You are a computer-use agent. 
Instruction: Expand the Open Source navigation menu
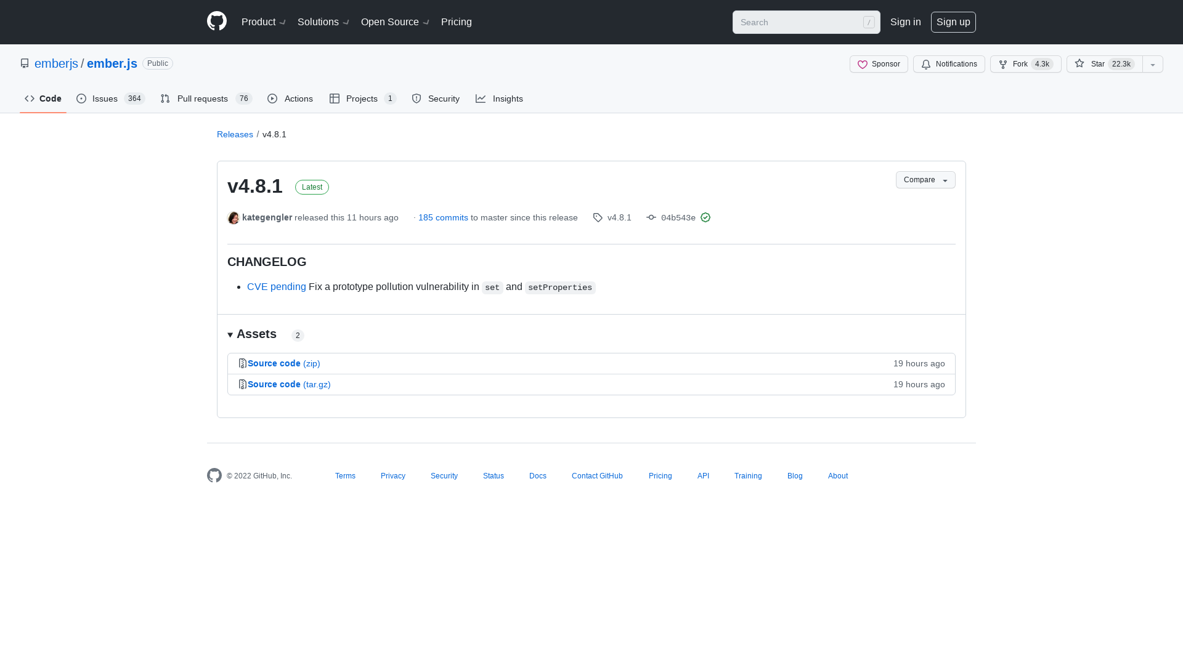tap(394, 22)
